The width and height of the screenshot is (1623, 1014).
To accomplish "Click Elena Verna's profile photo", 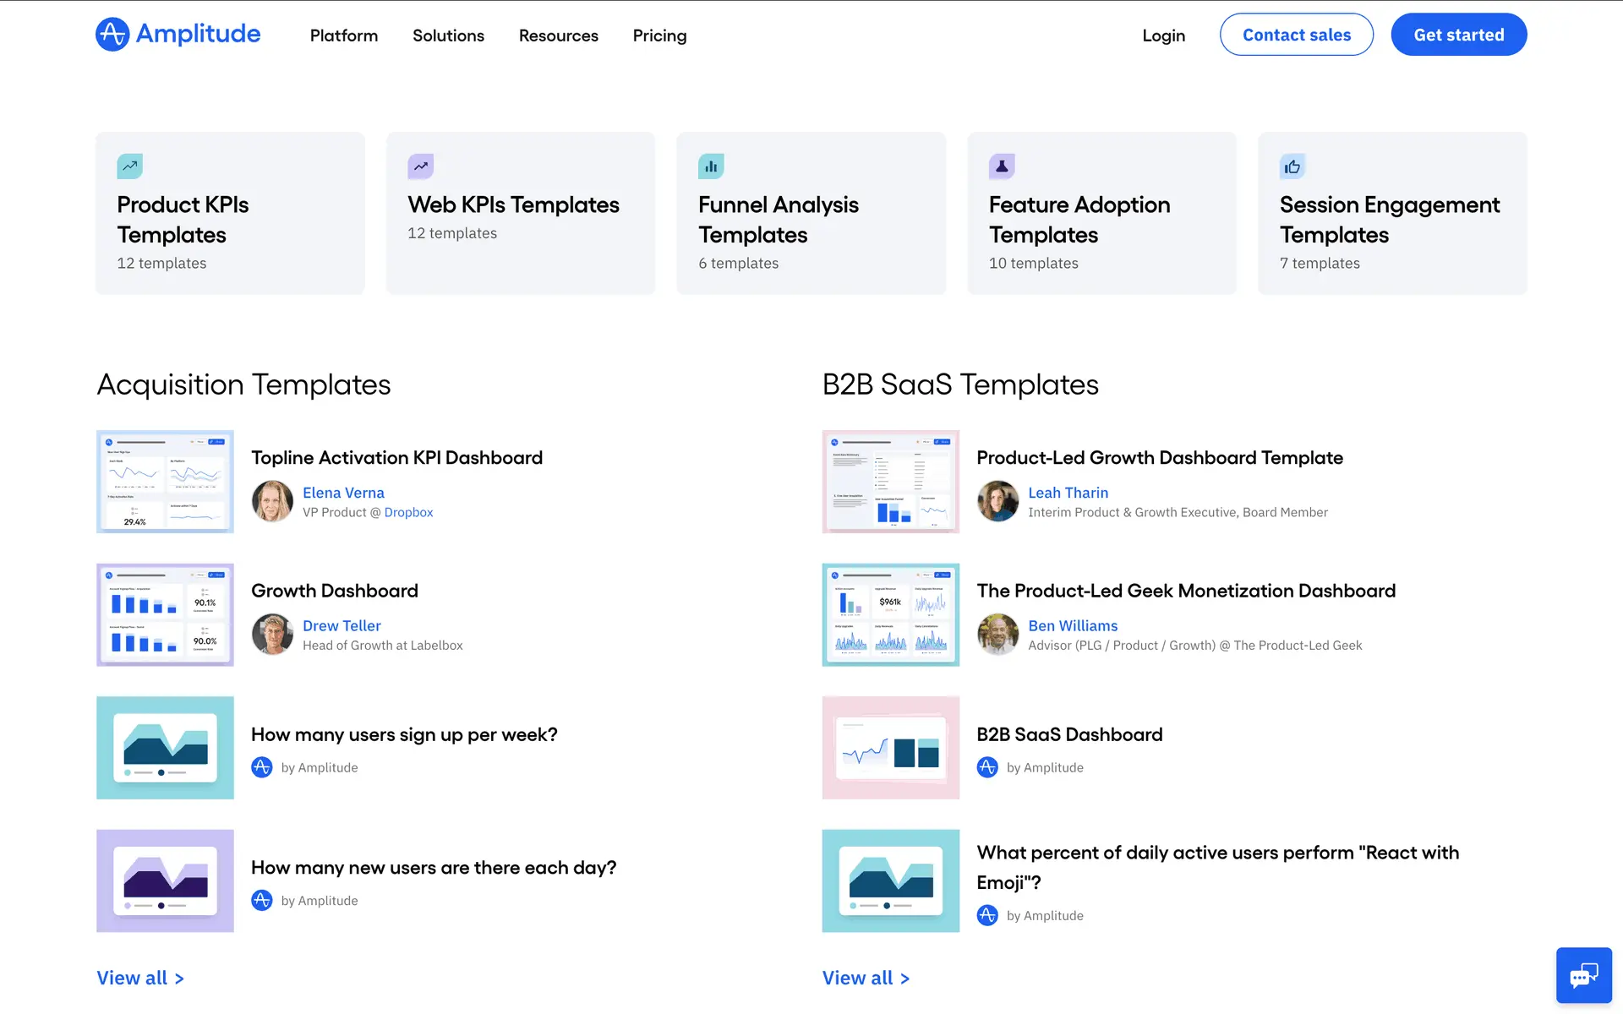I will pos(272,501).
